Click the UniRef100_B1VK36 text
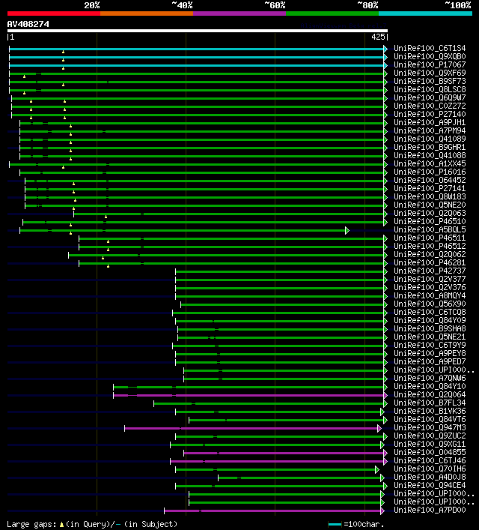 [430, 411]
